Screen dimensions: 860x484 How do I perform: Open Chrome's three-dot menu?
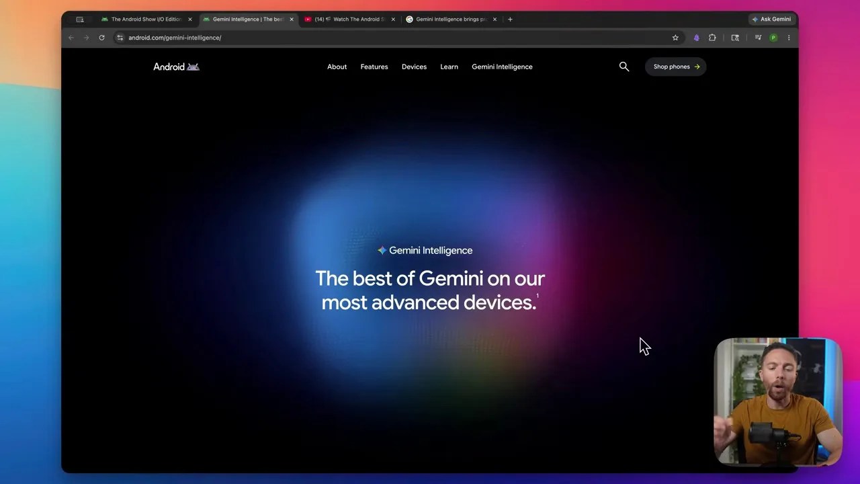pyautogui.click(x=789, y=38)
